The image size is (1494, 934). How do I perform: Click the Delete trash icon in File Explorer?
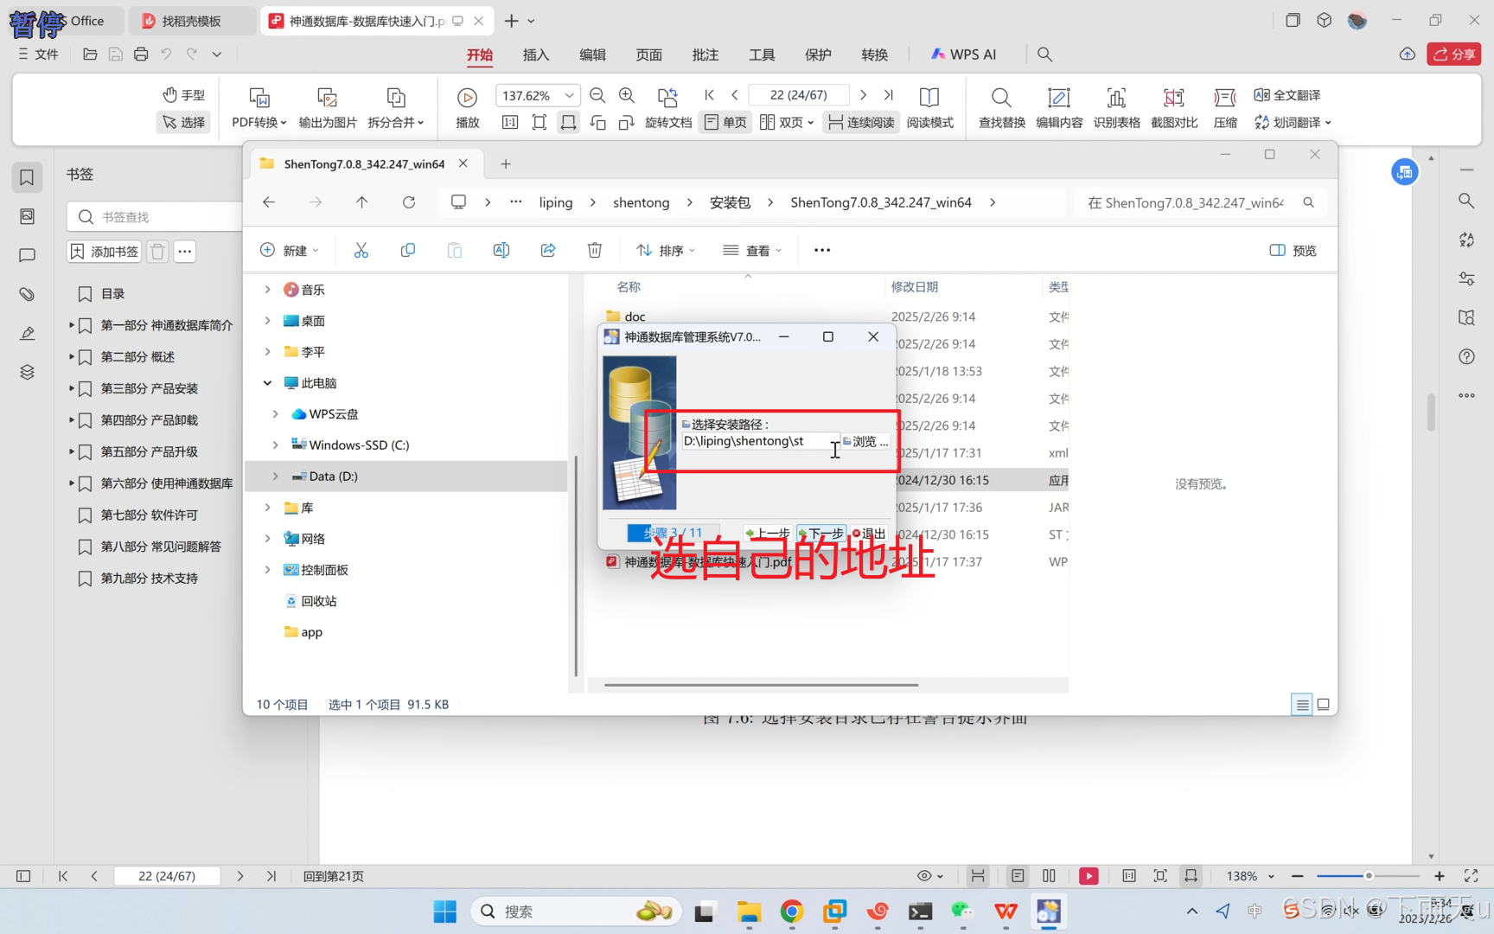tap(594, 250)
